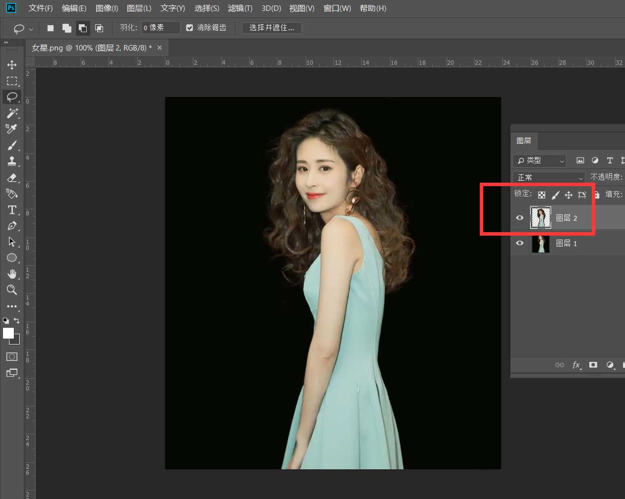Choose Add to Selection mode
This screenshot has height=499, width=625.
(66, 28)
